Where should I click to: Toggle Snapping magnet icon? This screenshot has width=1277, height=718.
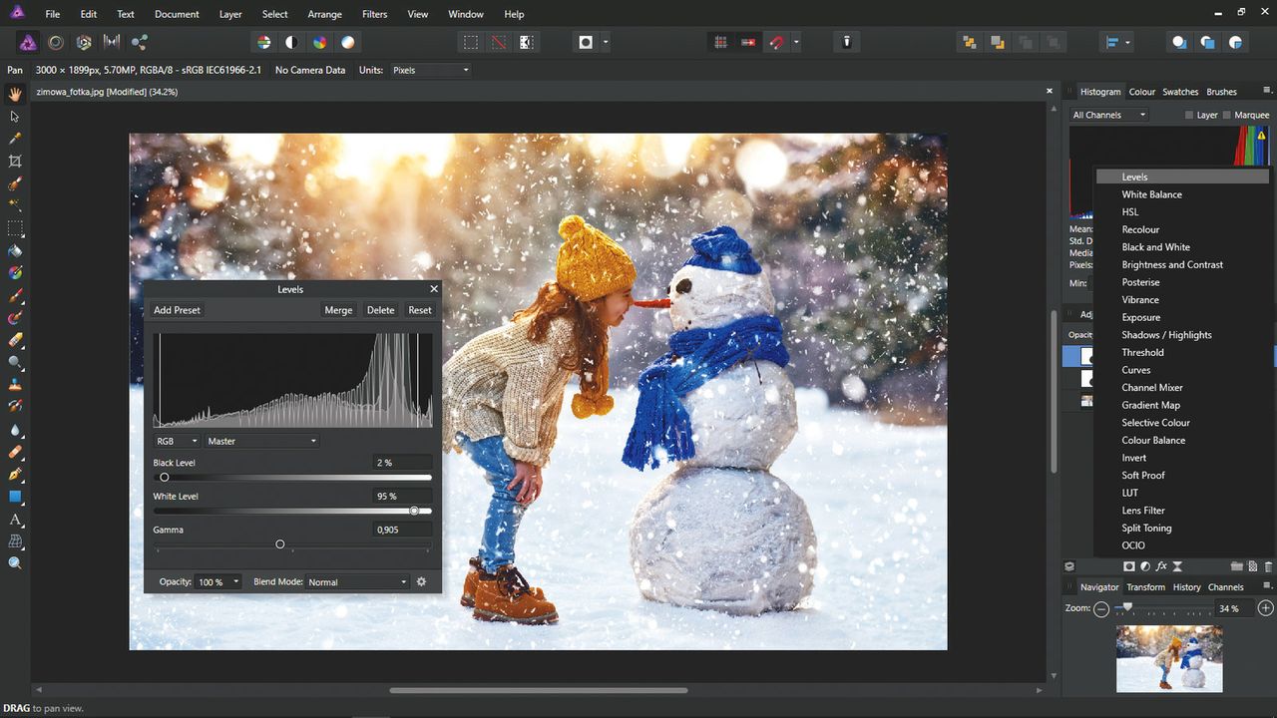[776, 42]
